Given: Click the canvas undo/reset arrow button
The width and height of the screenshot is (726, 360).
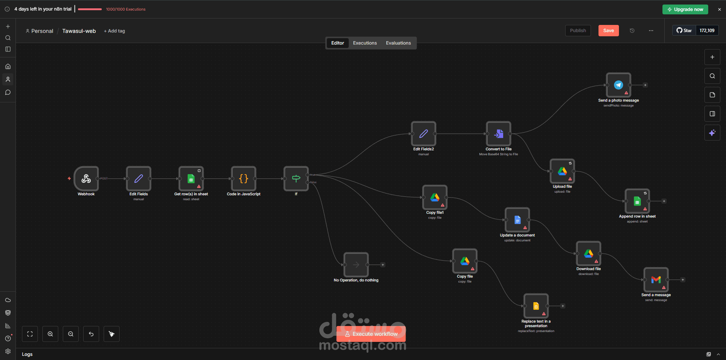Looking at the screenshot, I should tap(91, 334).
